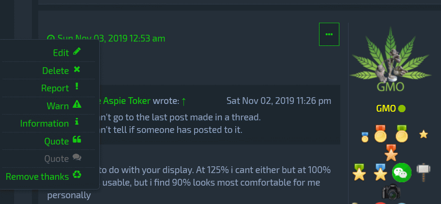The height and width of the screenshot is (204, 441).
Task: Open the post's three-dots menu
Action: [329, 34]
